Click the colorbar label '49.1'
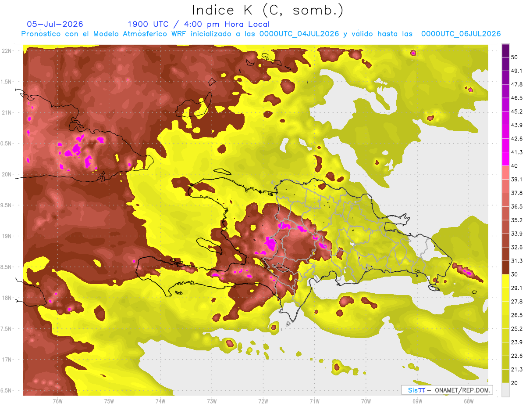 click(x=517, y=71)
